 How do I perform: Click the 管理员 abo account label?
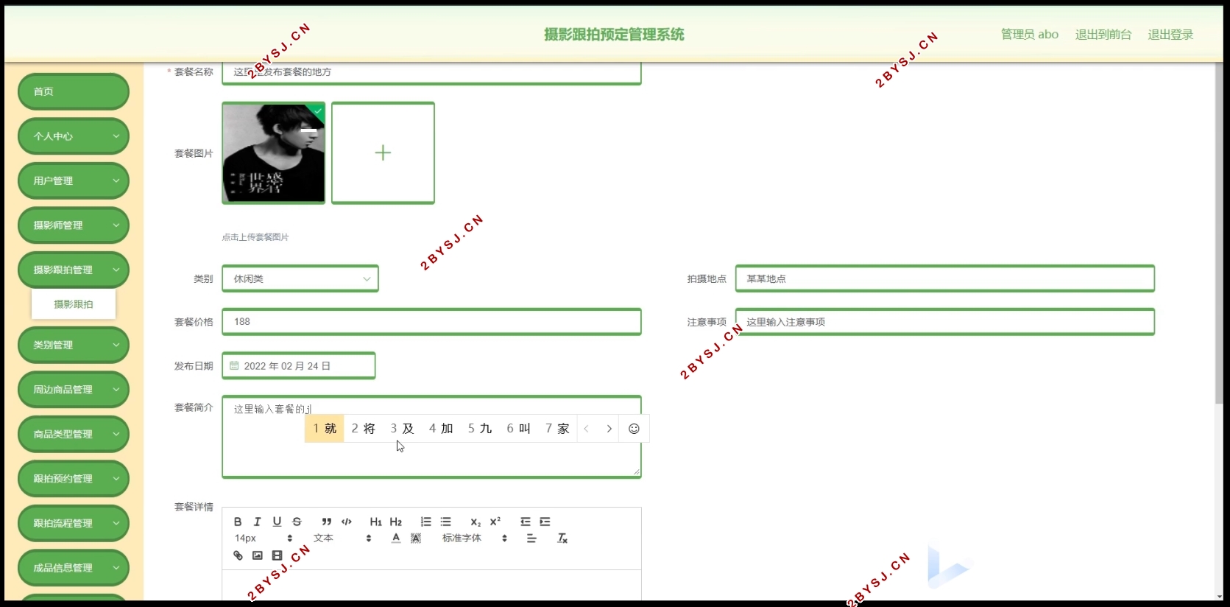point(1029,35)
